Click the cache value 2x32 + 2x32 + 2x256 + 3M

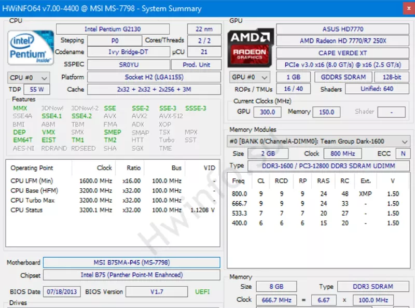point(154,89)
